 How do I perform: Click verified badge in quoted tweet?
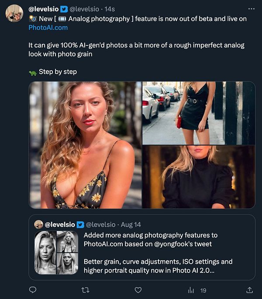tap(80, 224)
